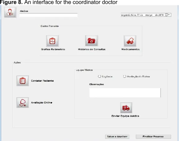
Task: Click the Histórico de Consultas label
Action: coord(92,49)
